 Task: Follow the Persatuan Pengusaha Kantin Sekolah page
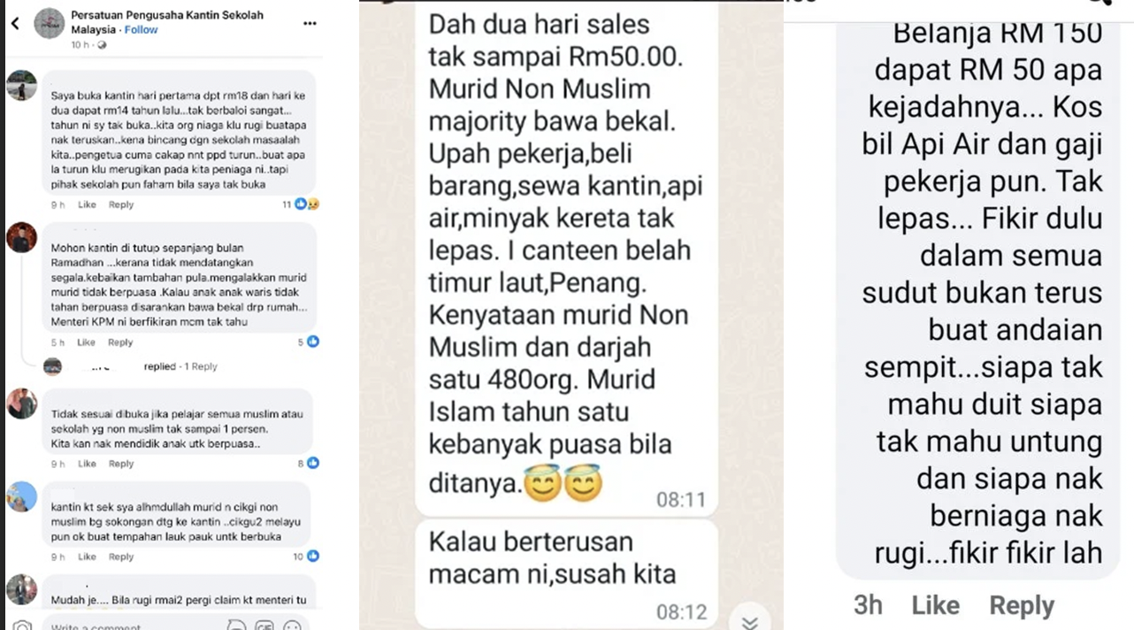pos(141,29)
